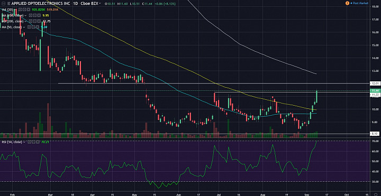
Task: Click the volume value 935.825K
Action: (39, 10)
